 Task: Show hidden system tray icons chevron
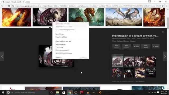pyautogui.click(x=149, y=93)
